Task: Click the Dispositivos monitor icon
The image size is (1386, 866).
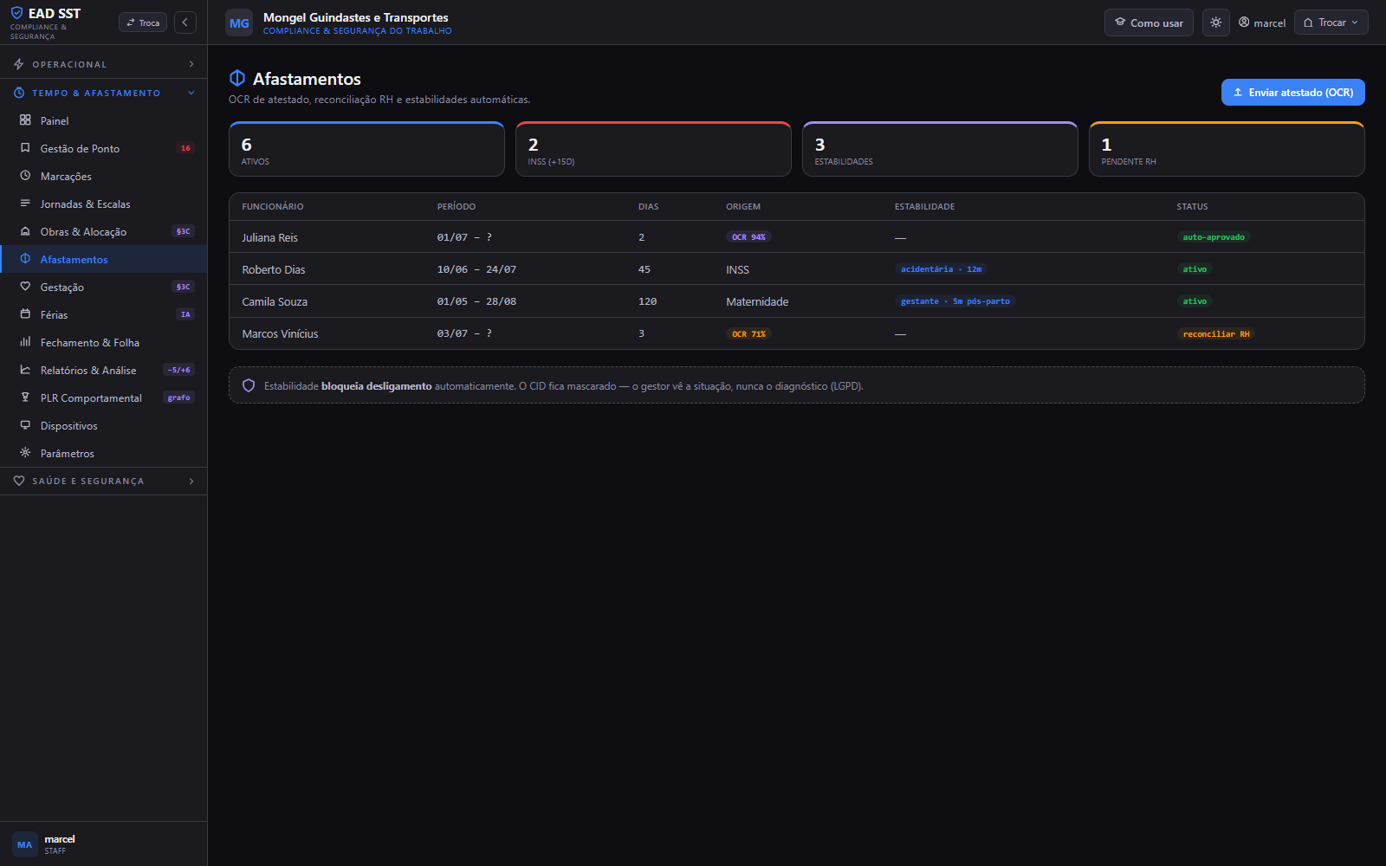Action: pos(25,425)
